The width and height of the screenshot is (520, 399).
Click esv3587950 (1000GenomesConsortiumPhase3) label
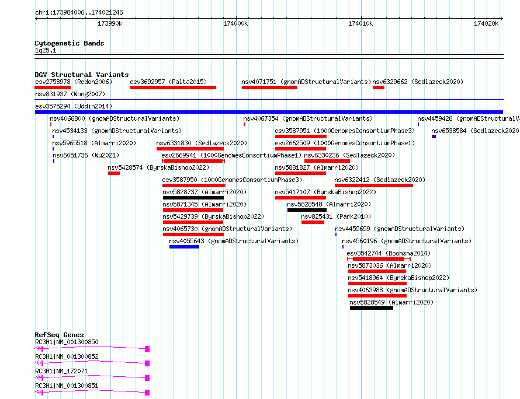[232, 180]
